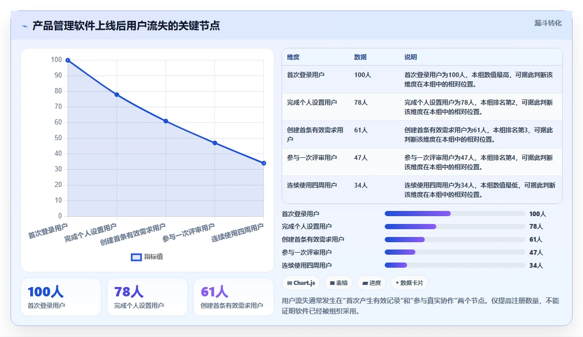The width and height of the screenshot is (583, 337).
Task: Click the page title 产品管理软件上线后用户流失的关键节点
Action: 126,26
